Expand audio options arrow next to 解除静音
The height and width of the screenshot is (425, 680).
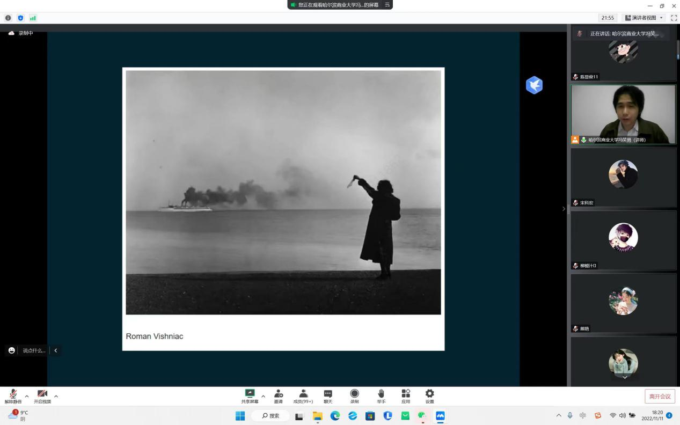(27, 397)
